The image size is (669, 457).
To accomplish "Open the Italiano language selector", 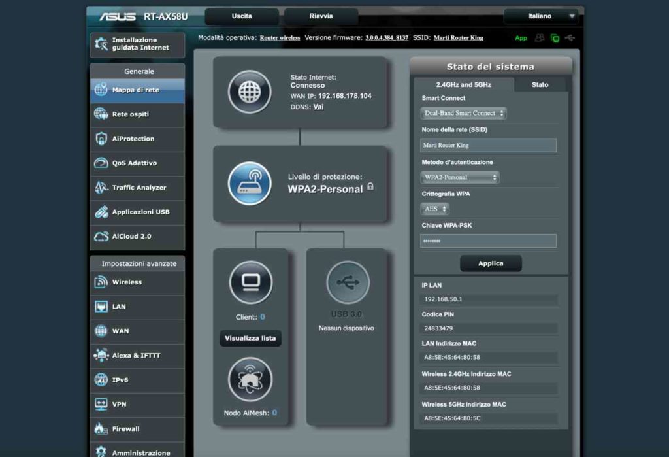I will point(542,16).
